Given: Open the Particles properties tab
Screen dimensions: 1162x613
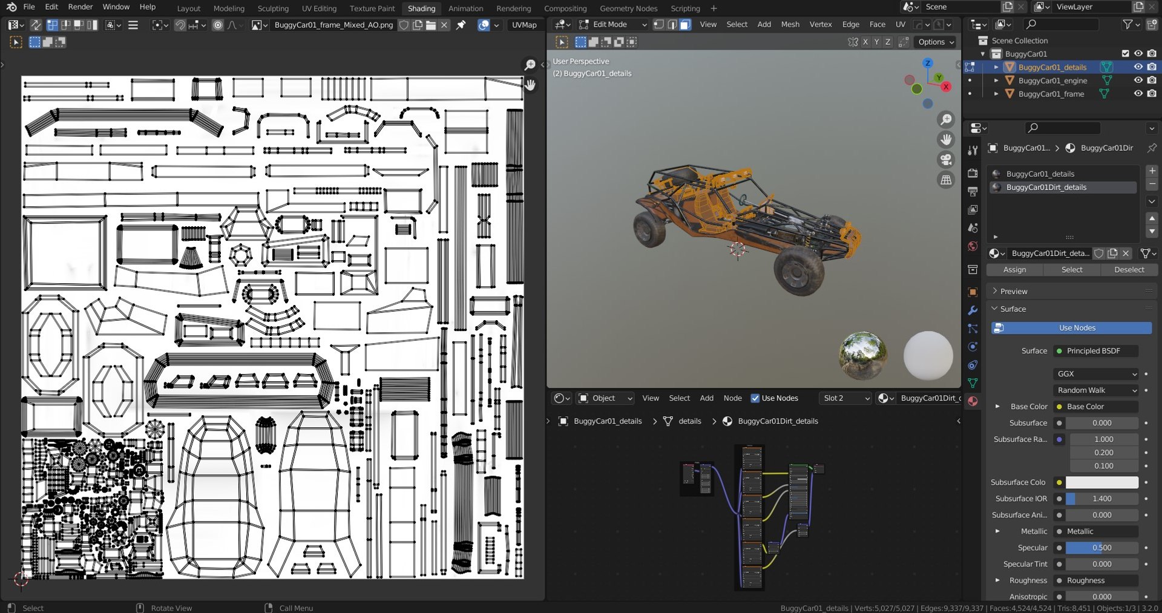Looking at the screenshot, I should (x=973, y=329).
